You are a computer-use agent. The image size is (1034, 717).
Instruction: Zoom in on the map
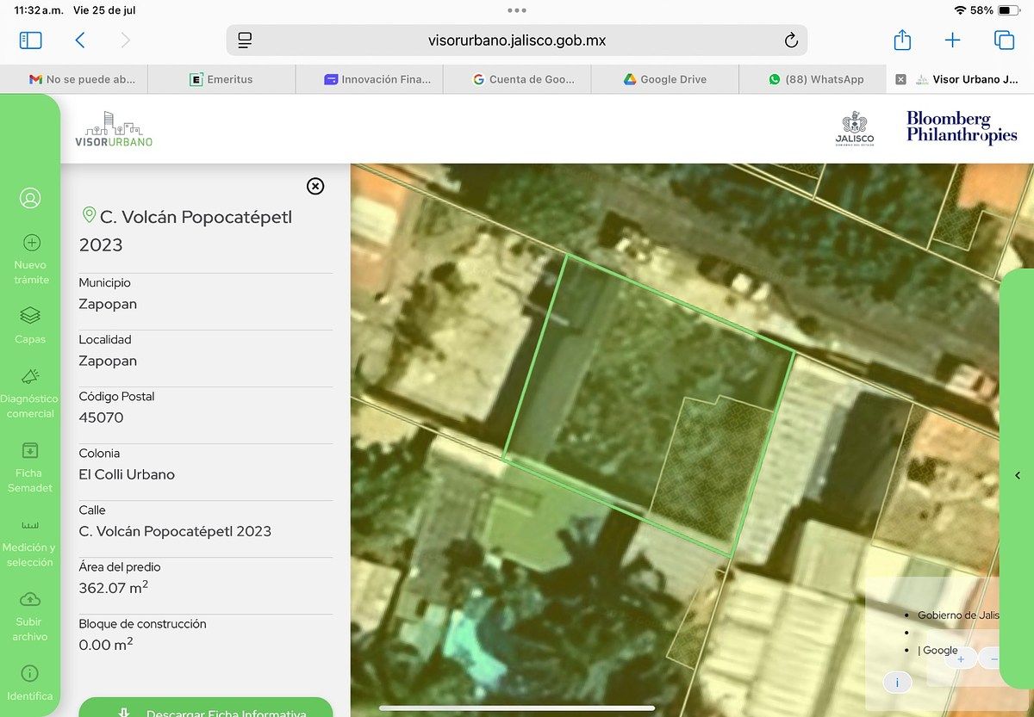961,658
